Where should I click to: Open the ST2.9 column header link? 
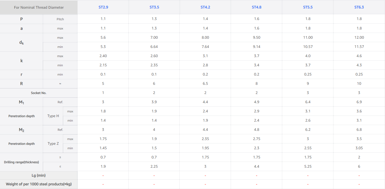tap(103, 7)
